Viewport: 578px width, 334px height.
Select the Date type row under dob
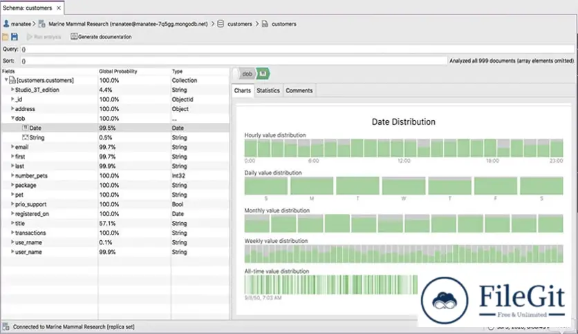[115, 128]
